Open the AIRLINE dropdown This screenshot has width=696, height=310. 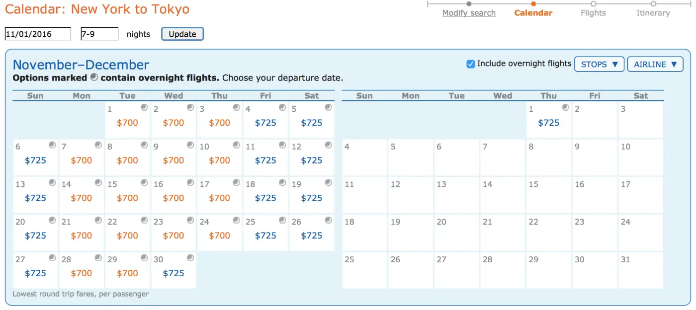click(655, 64)
